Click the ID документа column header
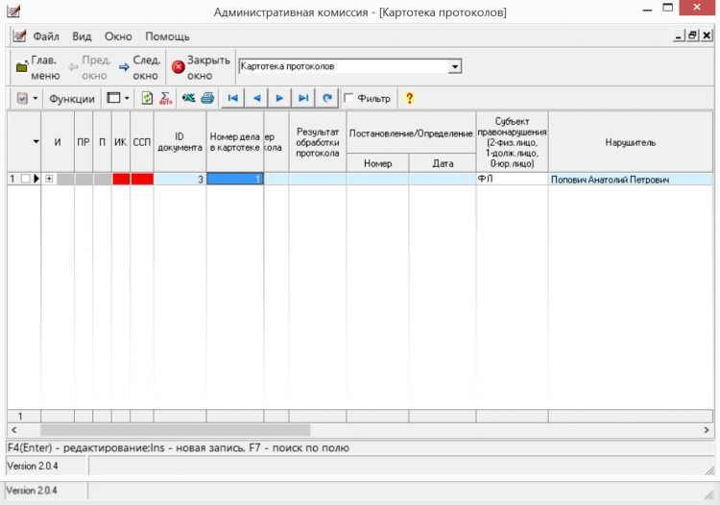This screenshot has height=505, width=720. click(x=180, y=142)
